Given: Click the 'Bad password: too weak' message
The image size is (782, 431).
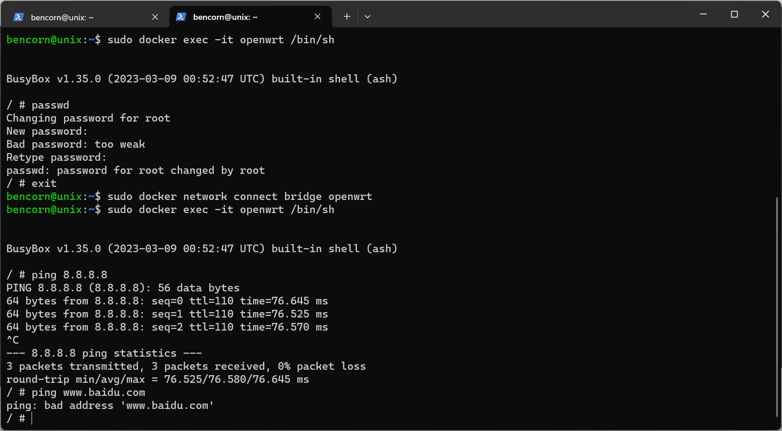Looking at the screenshot, I should click(x=75, y=144).
